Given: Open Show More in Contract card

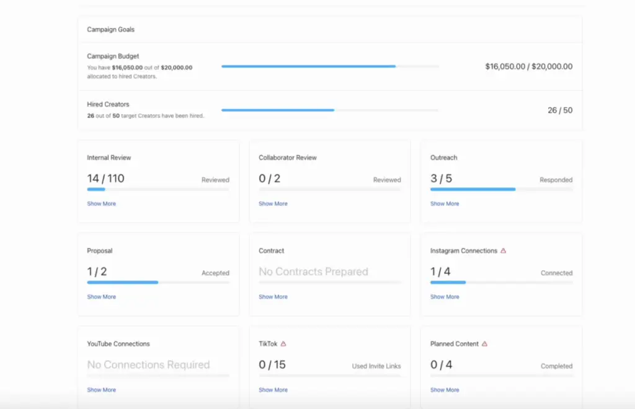Looking at the screenshot, I should [273, 297].
